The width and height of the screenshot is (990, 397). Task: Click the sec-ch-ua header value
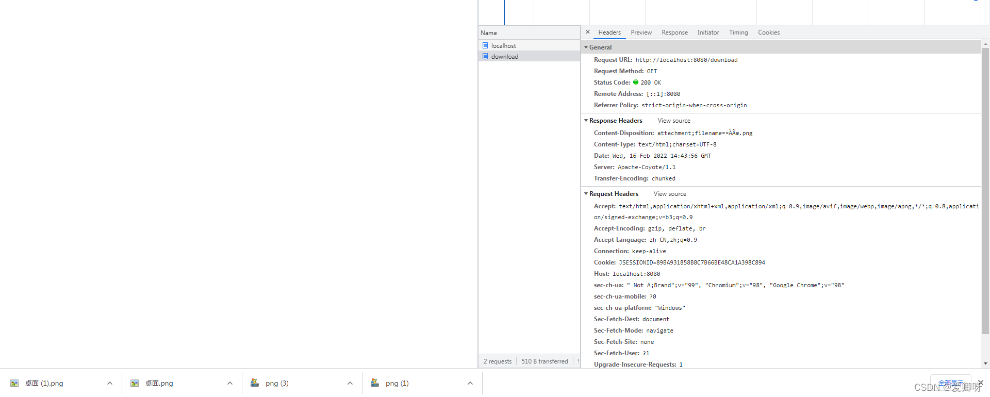(x=735, y=285)
